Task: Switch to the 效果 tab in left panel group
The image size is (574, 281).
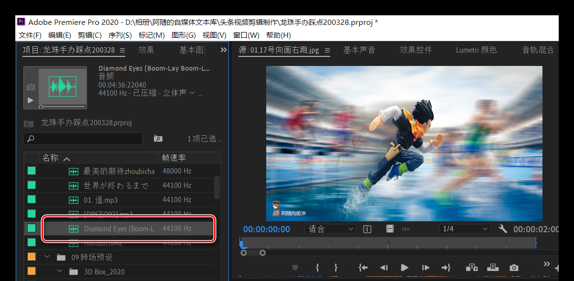Action: point(146,50)
